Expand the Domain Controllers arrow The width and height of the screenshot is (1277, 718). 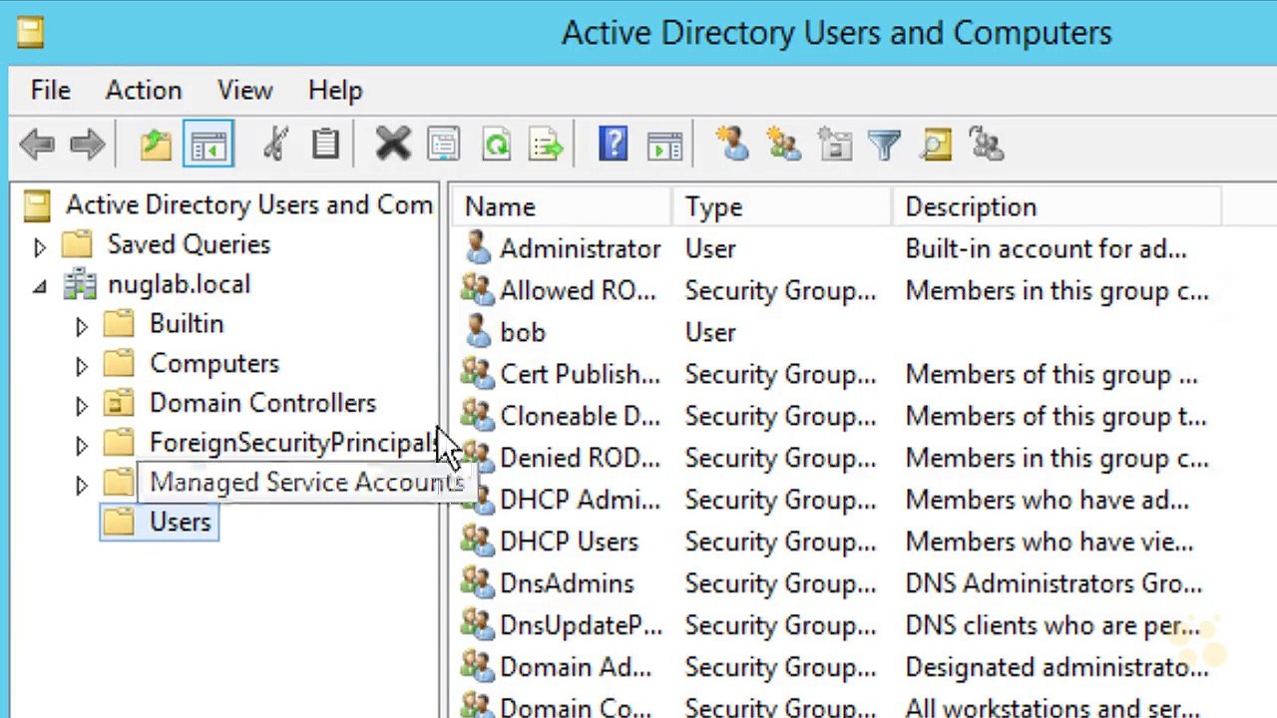coord(82,406)
